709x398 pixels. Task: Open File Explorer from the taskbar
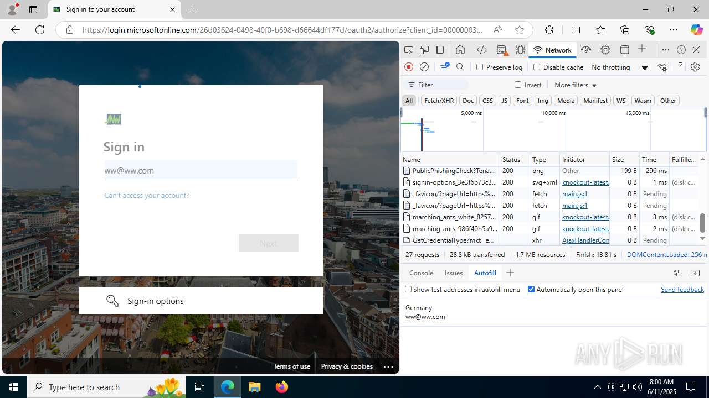coord(255,387)
